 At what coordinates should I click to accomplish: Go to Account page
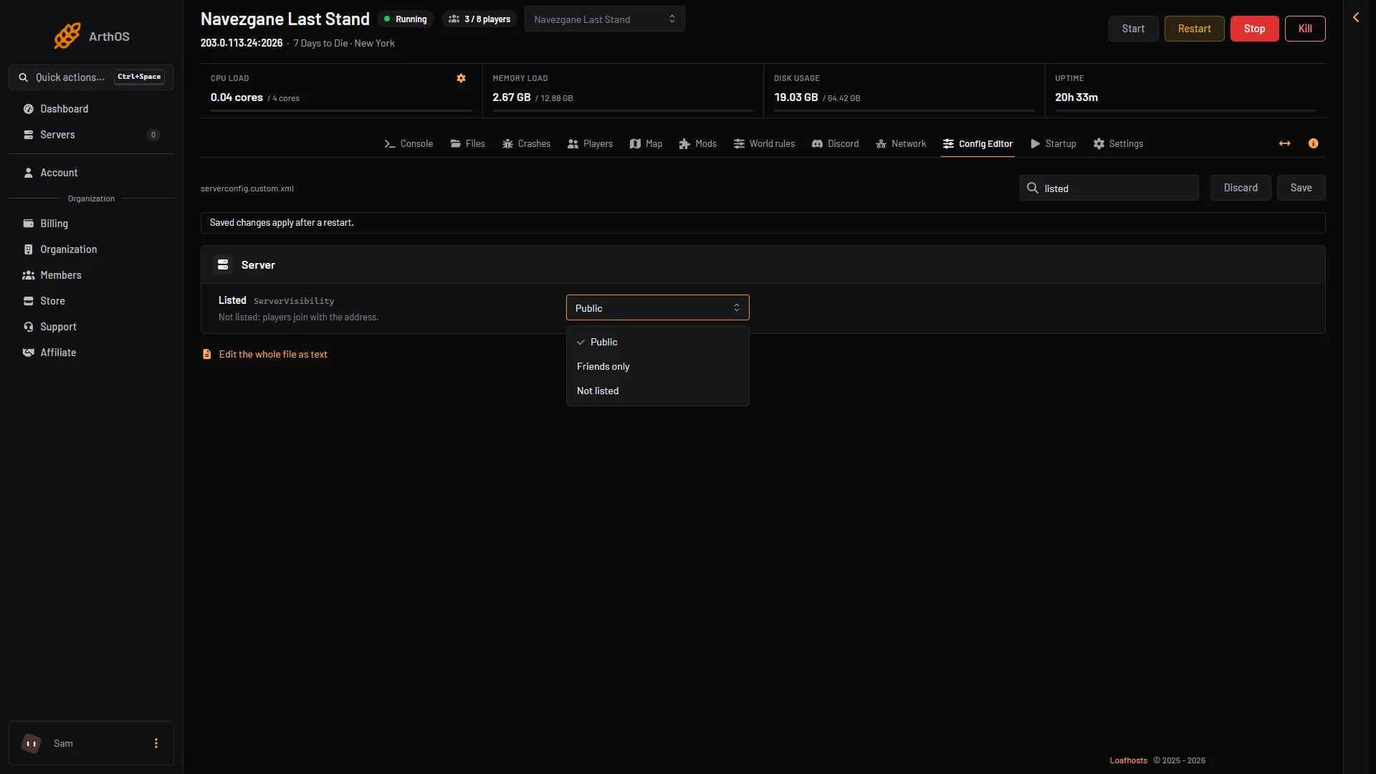pos(91,173)
